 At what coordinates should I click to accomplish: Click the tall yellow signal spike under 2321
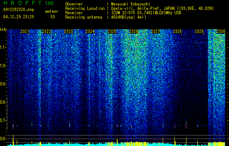(13, 140)
